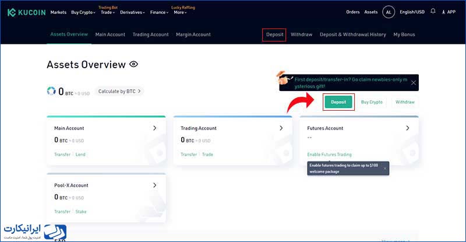Click Trade in Trading Account card
This screenshot has height=242, width=466.
pos(207,155)
